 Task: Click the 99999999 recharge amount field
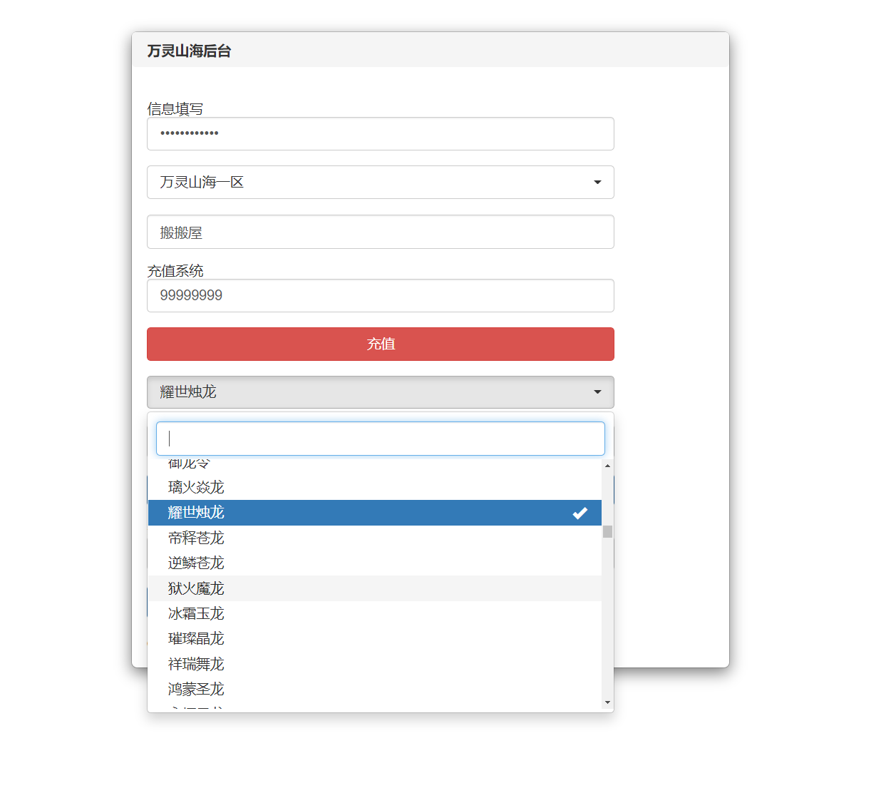[380, 295]
